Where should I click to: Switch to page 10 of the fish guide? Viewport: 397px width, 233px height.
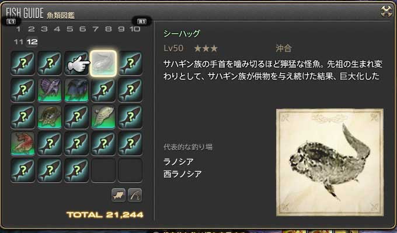tap(135, 29)
